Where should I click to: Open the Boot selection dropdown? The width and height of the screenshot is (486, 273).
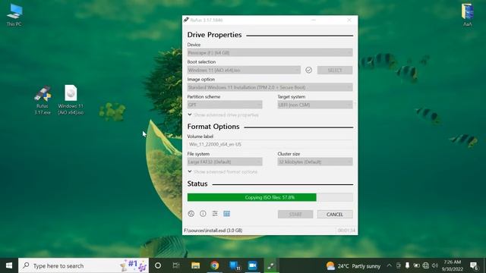tap(244, 70)
